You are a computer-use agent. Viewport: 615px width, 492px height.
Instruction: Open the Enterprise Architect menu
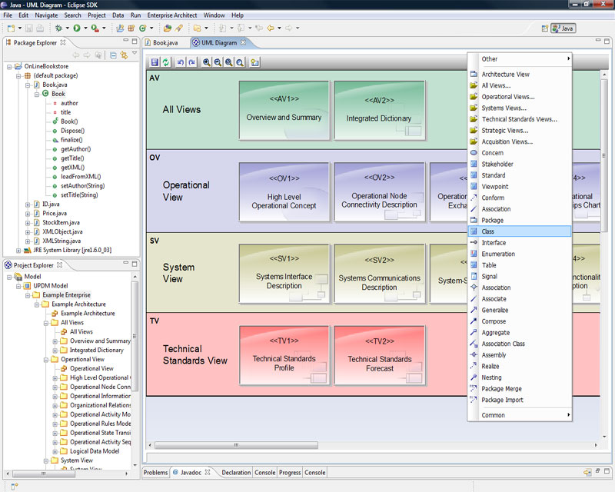pyautogui.click(x=174, y=15)
